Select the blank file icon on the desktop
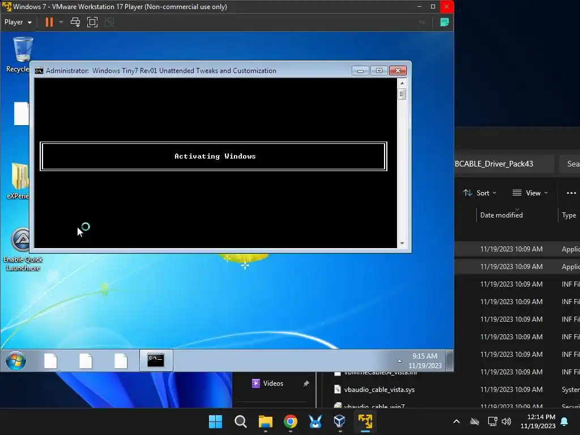This screenshot has height=435, width=580. (21, 113)
